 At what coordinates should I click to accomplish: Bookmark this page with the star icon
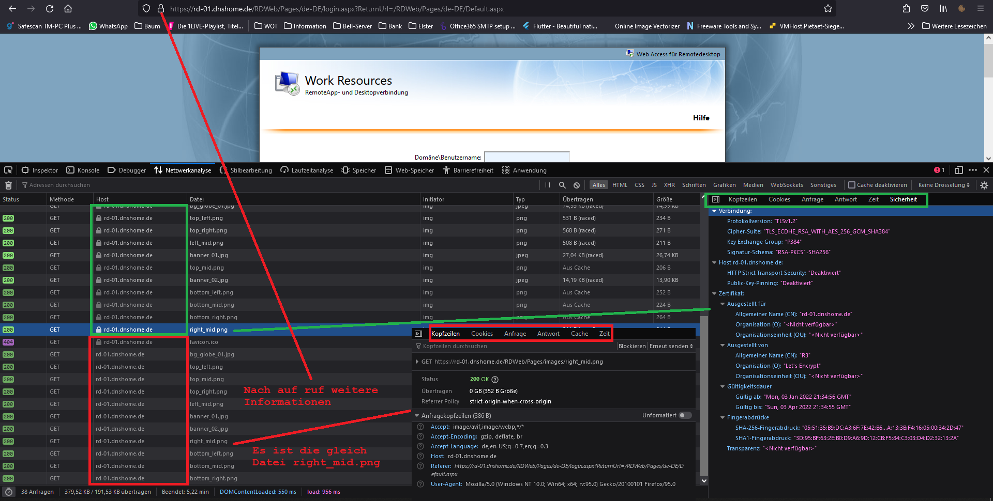pyautogui.click(x=828, y=9)
